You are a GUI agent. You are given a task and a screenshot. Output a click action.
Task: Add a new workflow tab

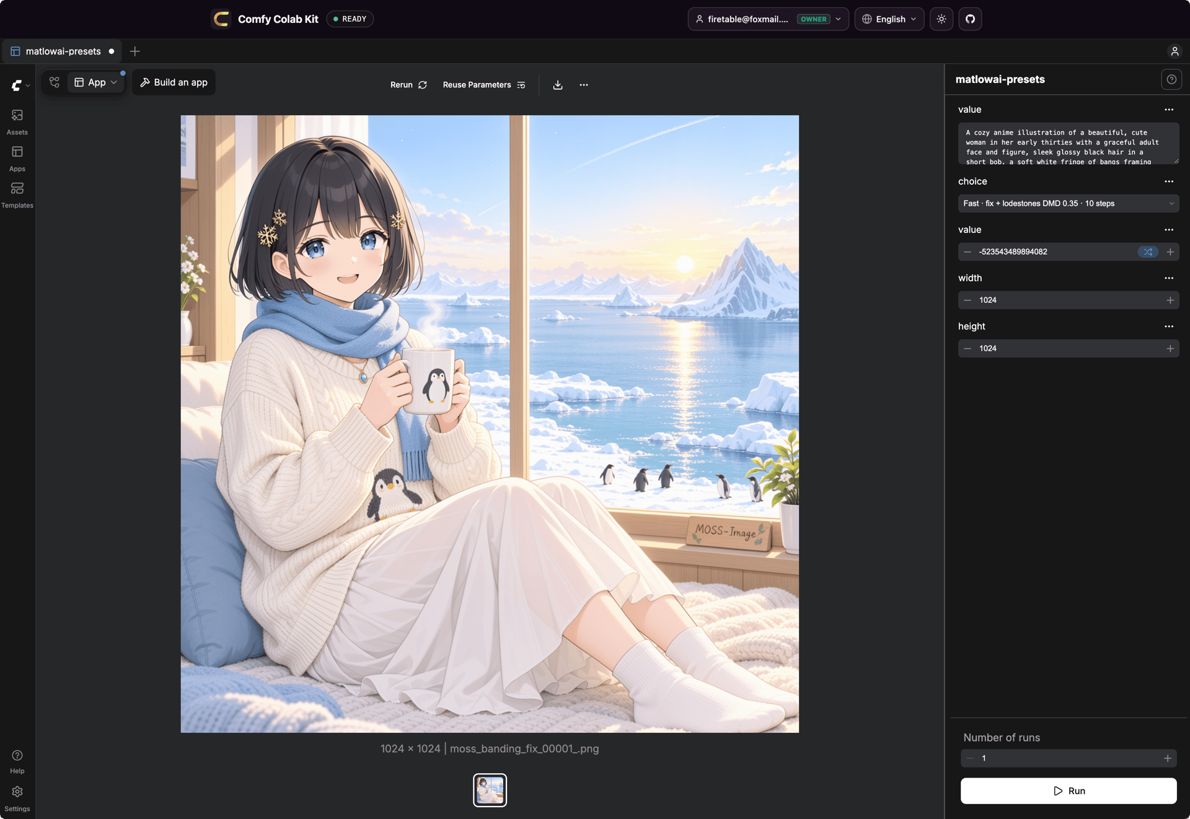[x=134, y=51]
